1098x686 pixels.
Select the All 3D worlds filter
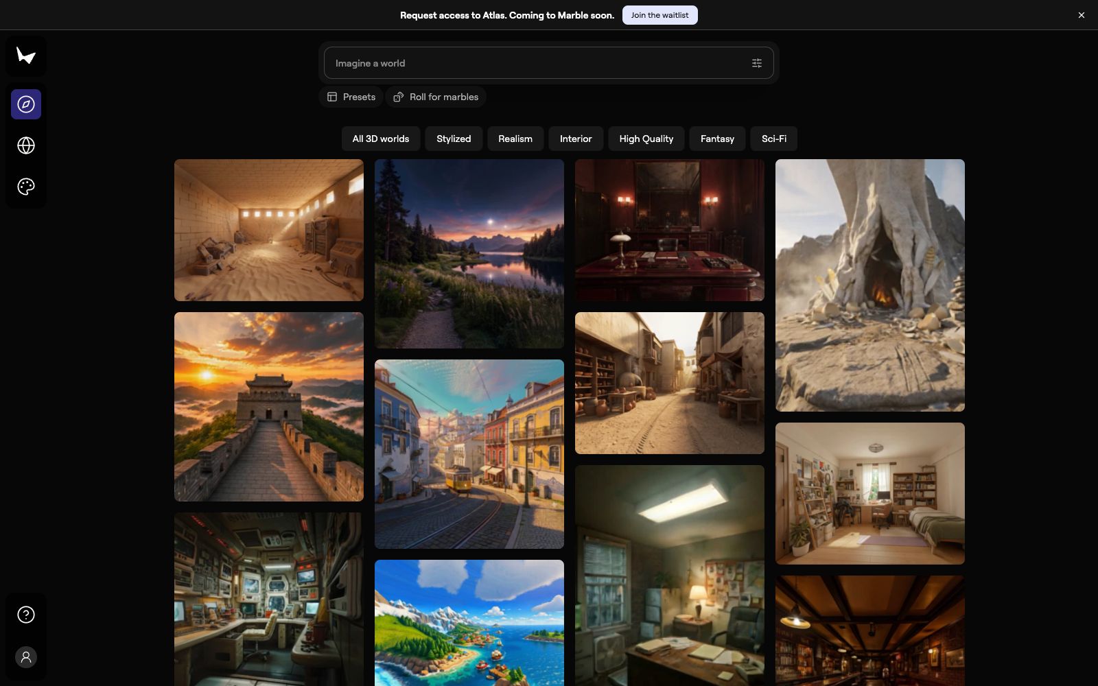pos(381,139)
